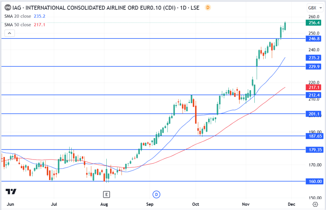Image resolution: width=326 pixels, height=210 pixels.
Task: Collapse the indicator legend with arrow button
Action: point(10,33)
